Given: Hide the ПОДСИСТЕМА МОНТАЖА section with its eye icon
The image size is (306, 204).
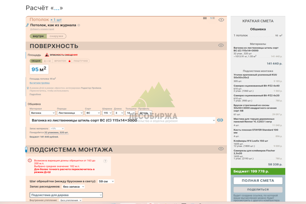Looking at the screenshot, I should (221, 149).
